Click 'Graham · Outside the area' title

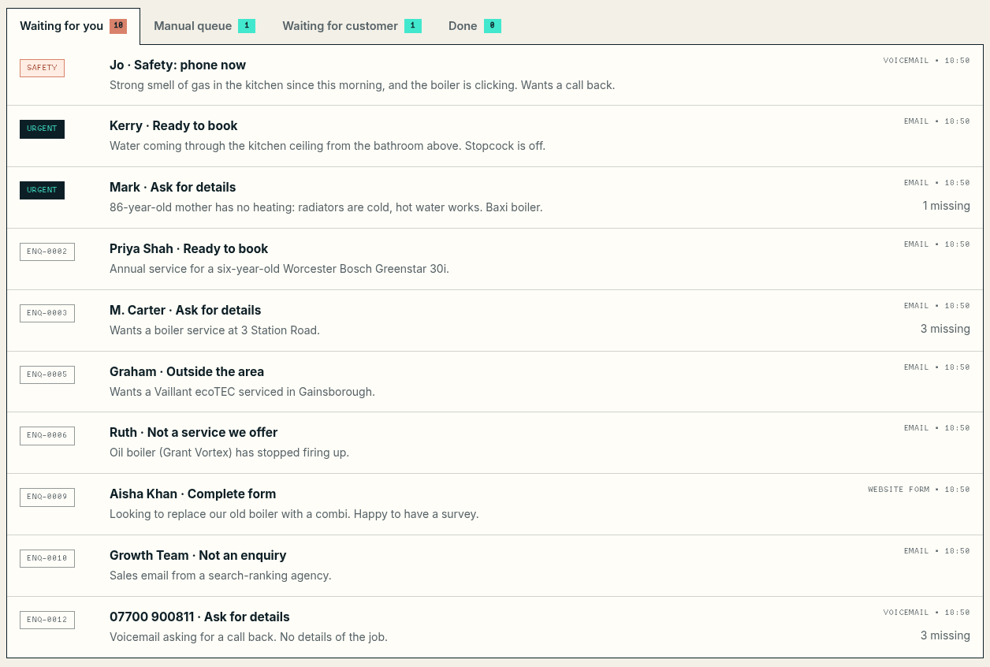point(187,371)
